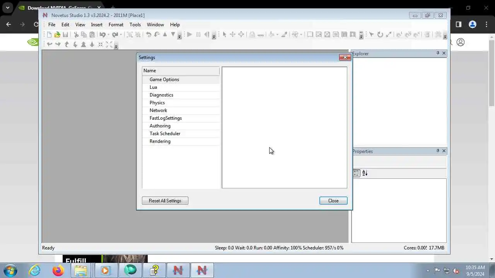Click the camera pan left arrow icon
This screenshot has height=278, width=495.
pos(49,44)
